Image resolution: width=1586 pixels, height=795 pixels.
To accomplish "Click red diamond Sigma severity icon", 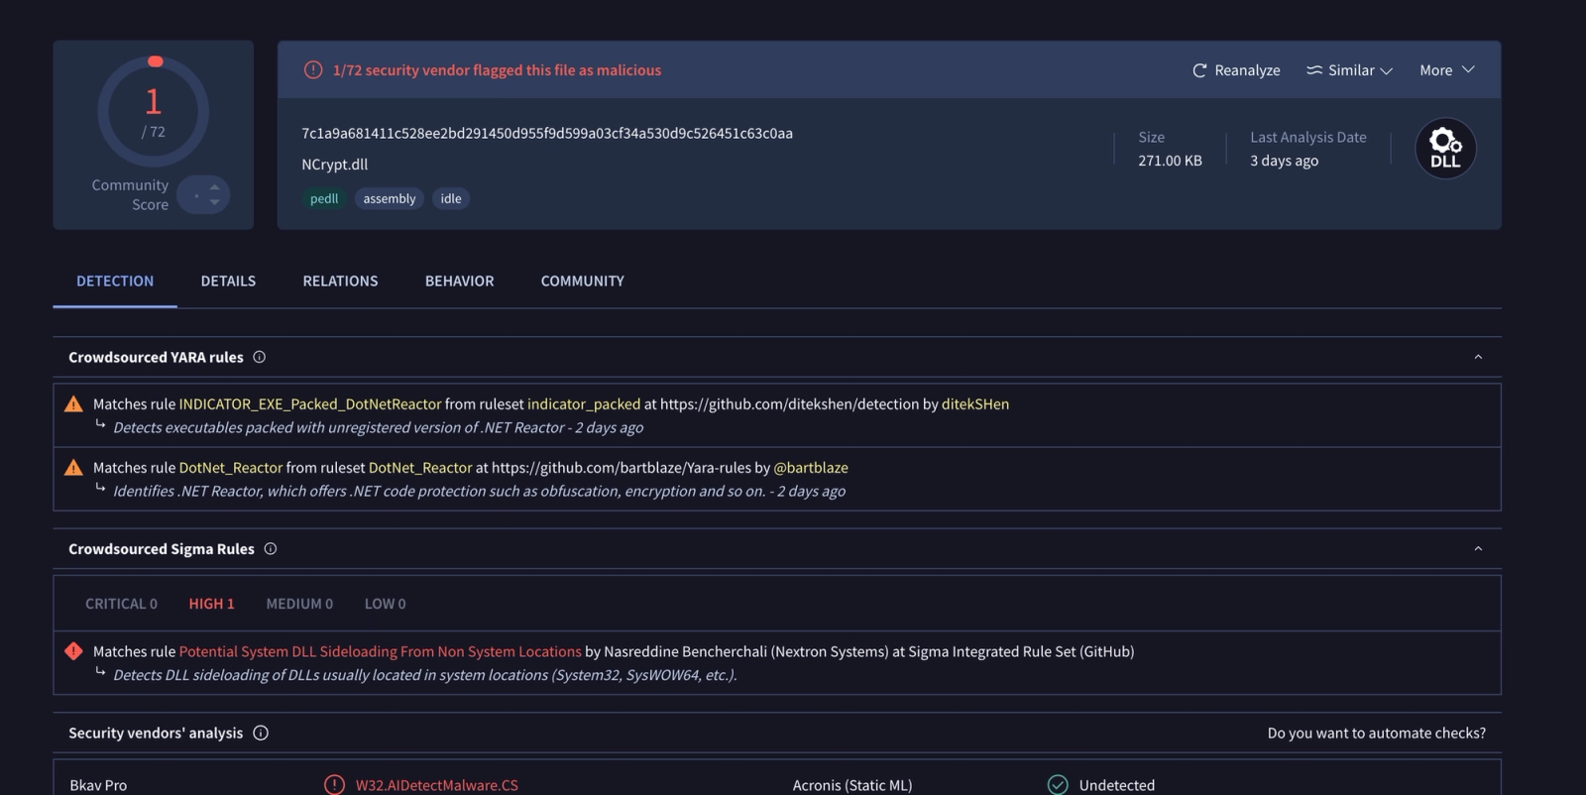I will [x=73, y=651].
